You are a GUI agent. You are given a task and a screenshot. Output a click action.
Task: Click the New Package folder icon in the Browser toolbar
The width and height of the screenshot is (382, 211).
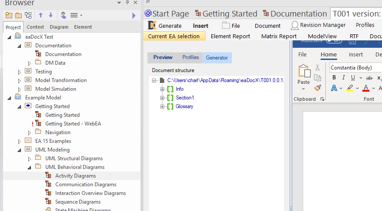point(19,15)
